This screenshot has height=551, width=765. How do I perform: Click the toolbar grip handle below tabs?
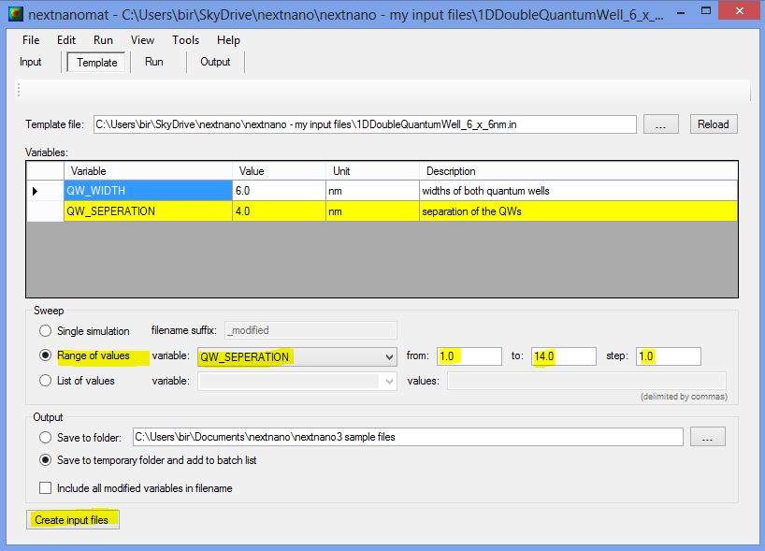point(19,90)
